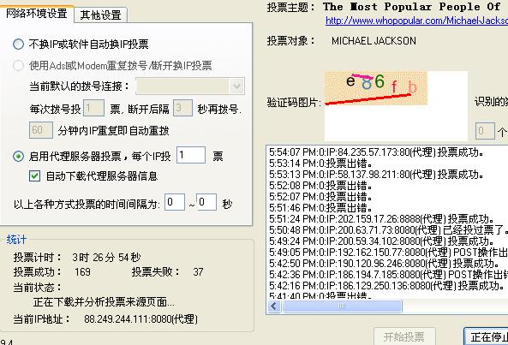Choose 启用代理服务器投票 radio button
The width and height of the screenshot is (508, 345).
click(x=19, y=157)
